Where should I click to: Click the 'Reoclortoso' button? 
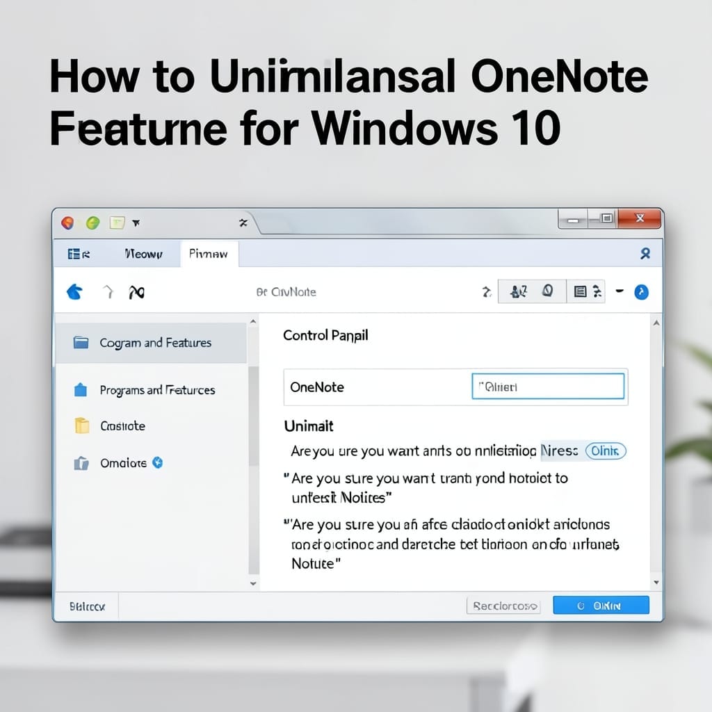point(503,606)
